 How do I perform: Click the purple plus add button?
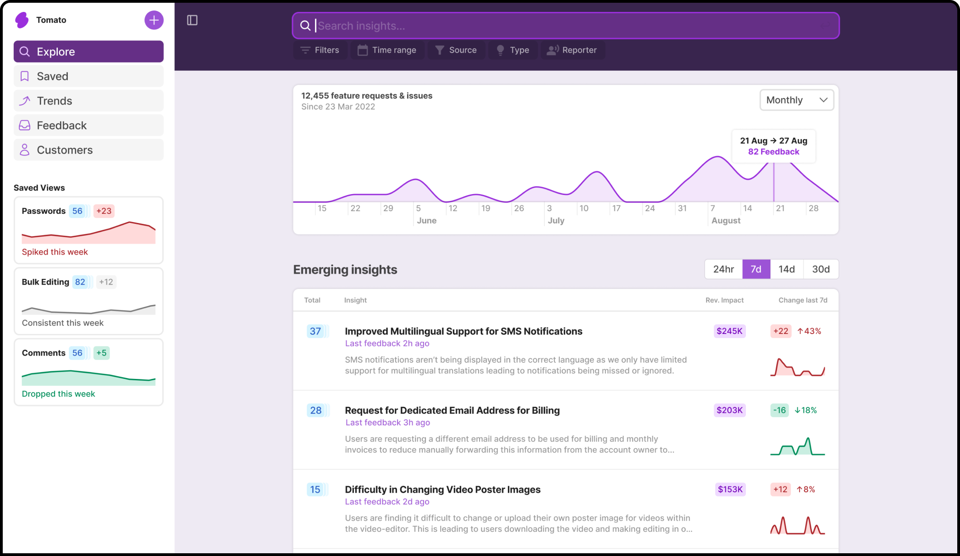pyautogui.click(x=154, y=20)
